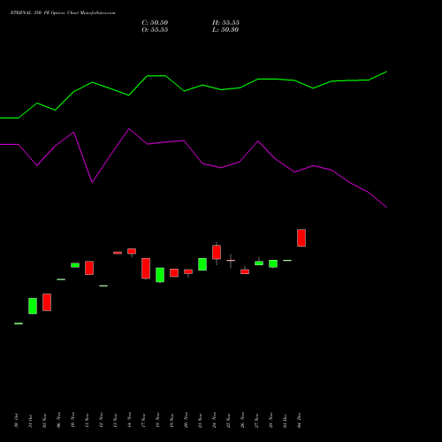Click the red candle for 03 Nov

click(47, 302)
